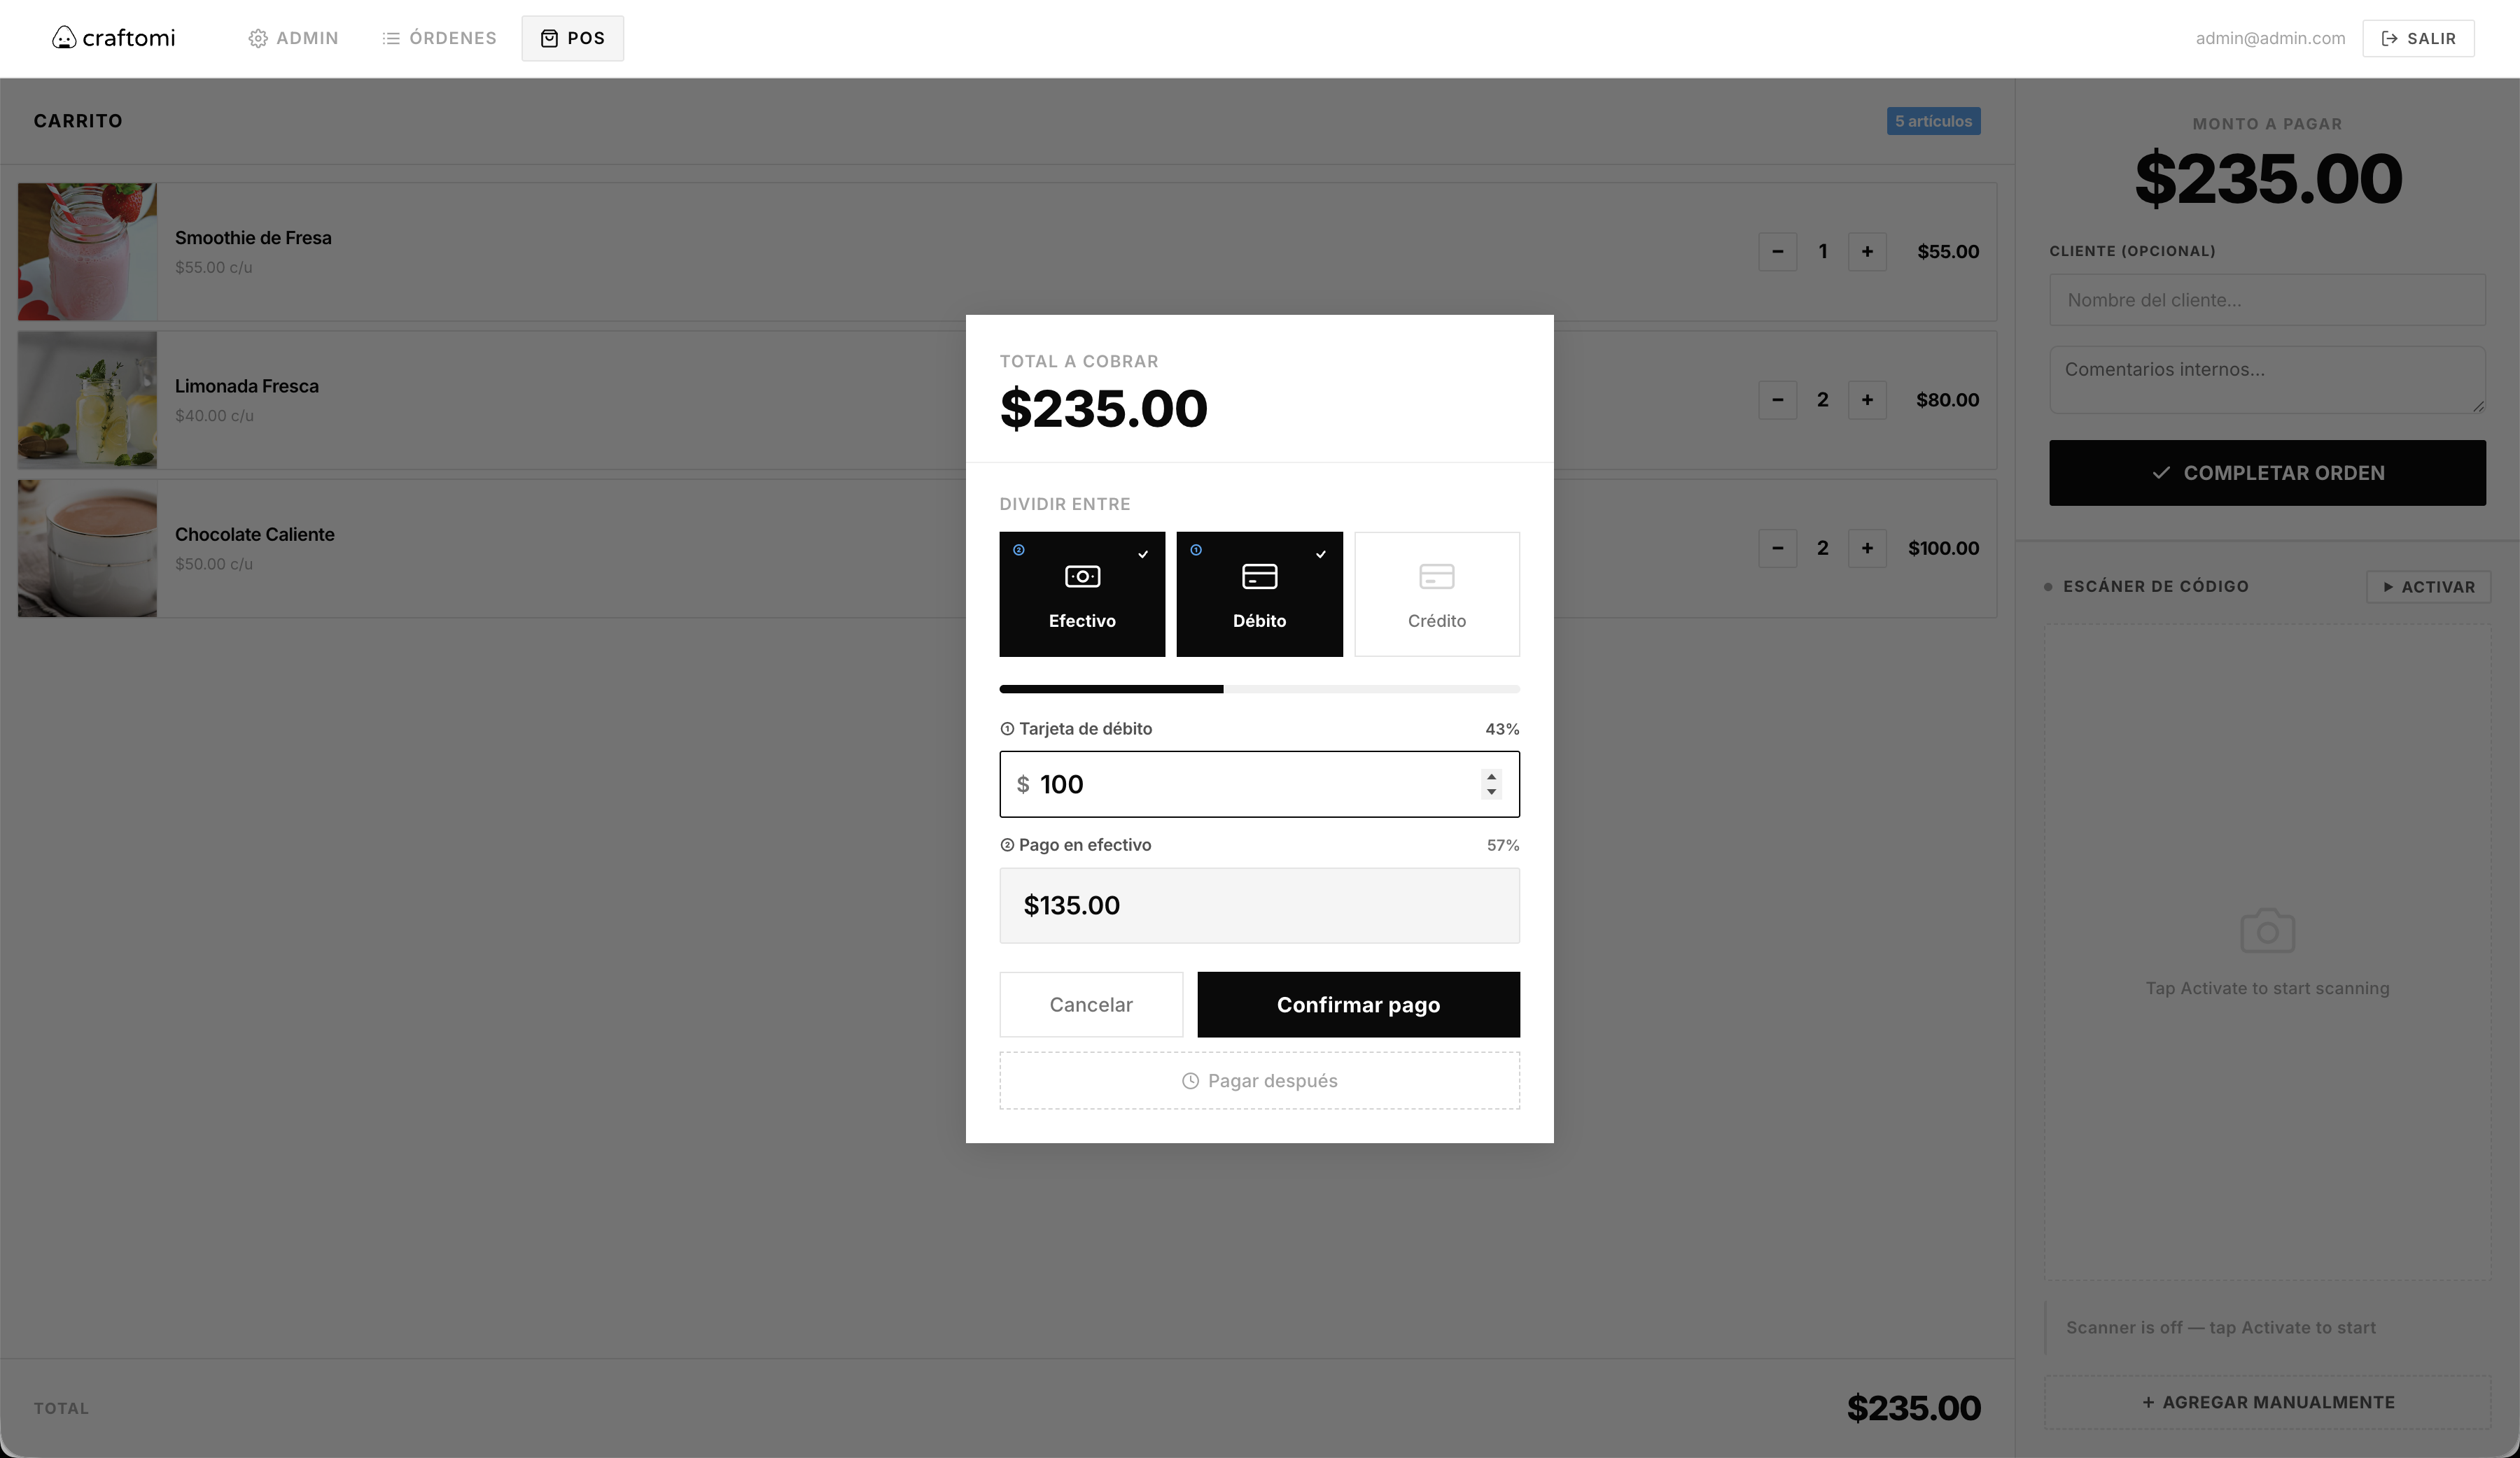Click Confirmar pago button
This screenshot has width=2520, height=1458.
click(1358, 1005)
